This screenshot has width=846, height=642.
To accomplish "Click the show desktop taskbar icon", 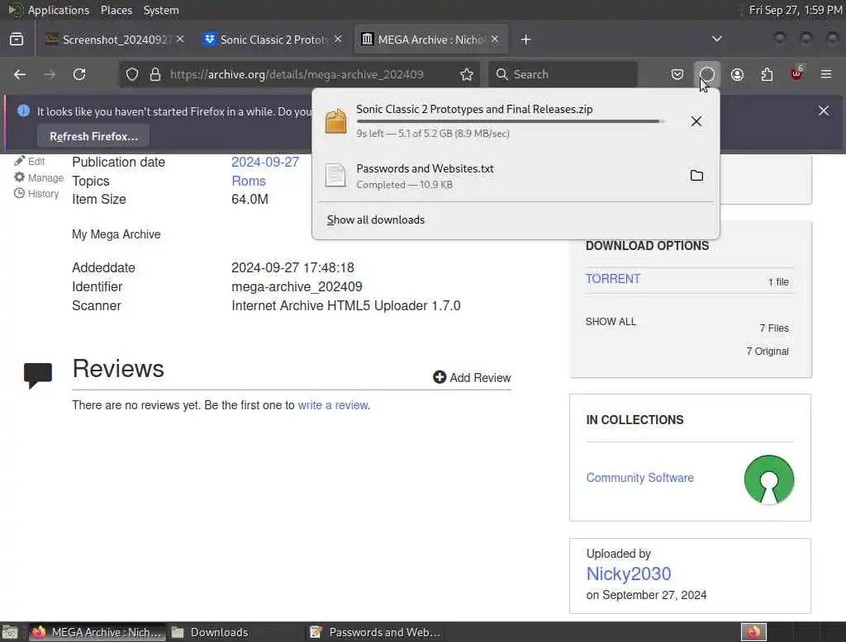I will [10, 632].
